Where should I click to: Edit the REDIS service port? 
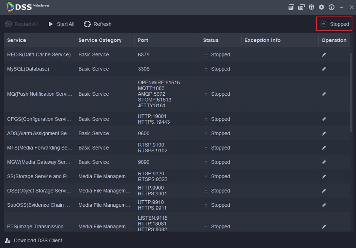tap(324, 55)
